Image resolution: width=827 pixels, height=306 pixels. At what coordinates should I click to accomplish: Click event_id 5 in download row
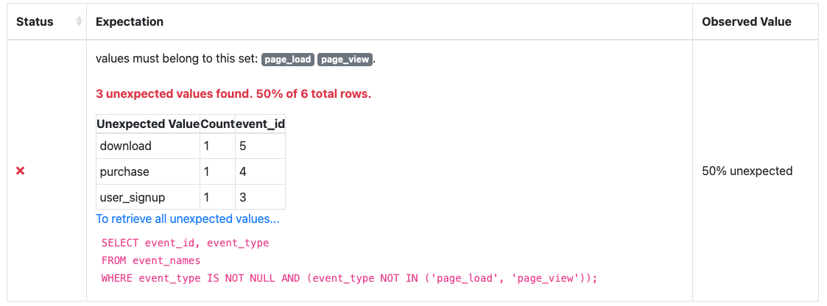(261, 146)
